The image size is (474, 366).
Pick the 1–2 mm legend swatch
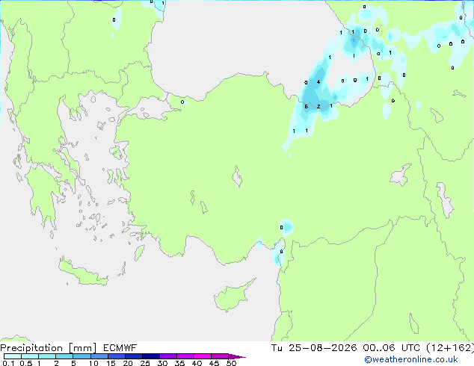tap(47, 356)
